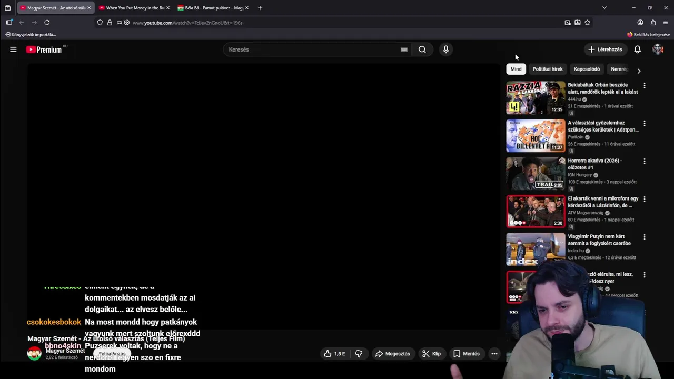The image size is (674, 379).
Task: Click the magnifier search button
Action: coord(422,49)
